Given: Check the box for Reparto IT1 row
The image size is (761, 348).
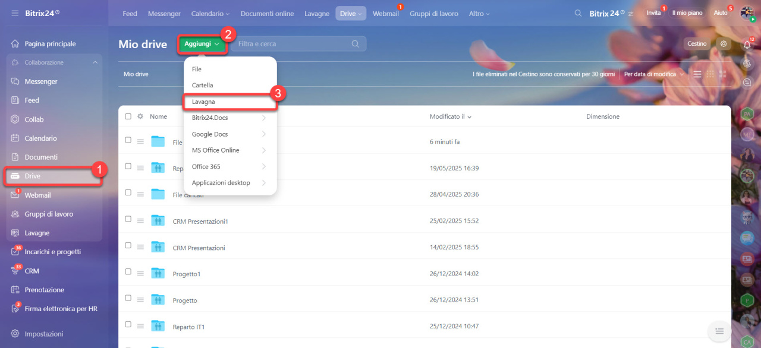Looking at the screenshot, I should click(128, 324).
